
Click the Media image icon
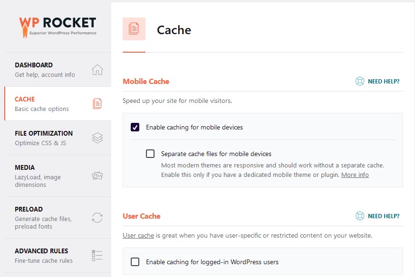point(97,175)
